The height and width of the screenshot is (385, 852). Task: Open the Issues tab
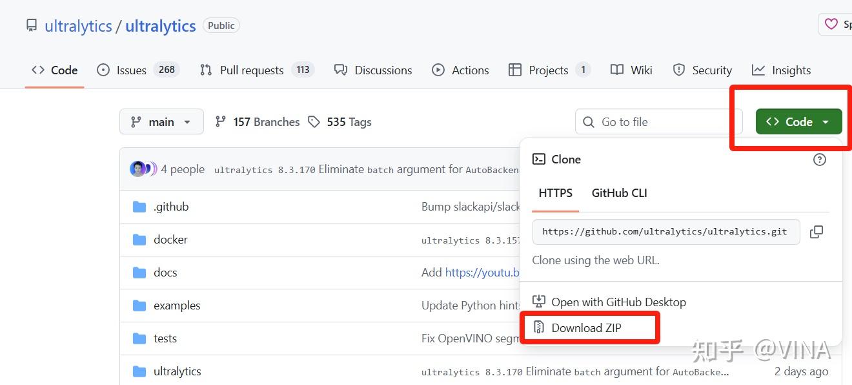pos(131,70)
